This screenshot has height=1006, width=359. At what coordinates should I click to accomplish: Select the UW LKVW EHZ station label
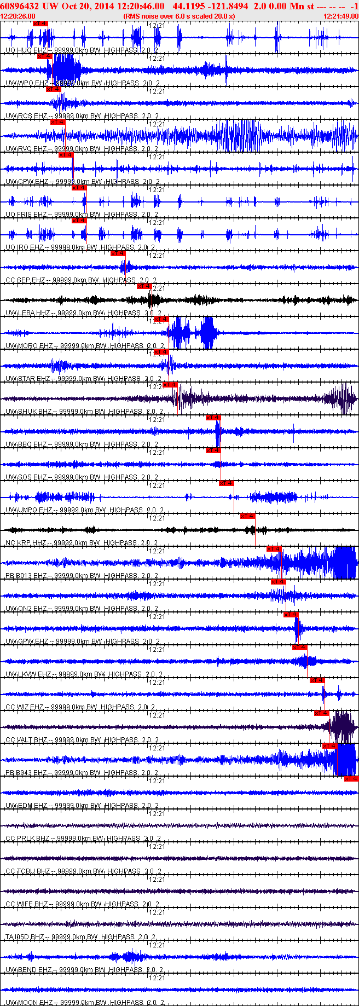(28, 674)
